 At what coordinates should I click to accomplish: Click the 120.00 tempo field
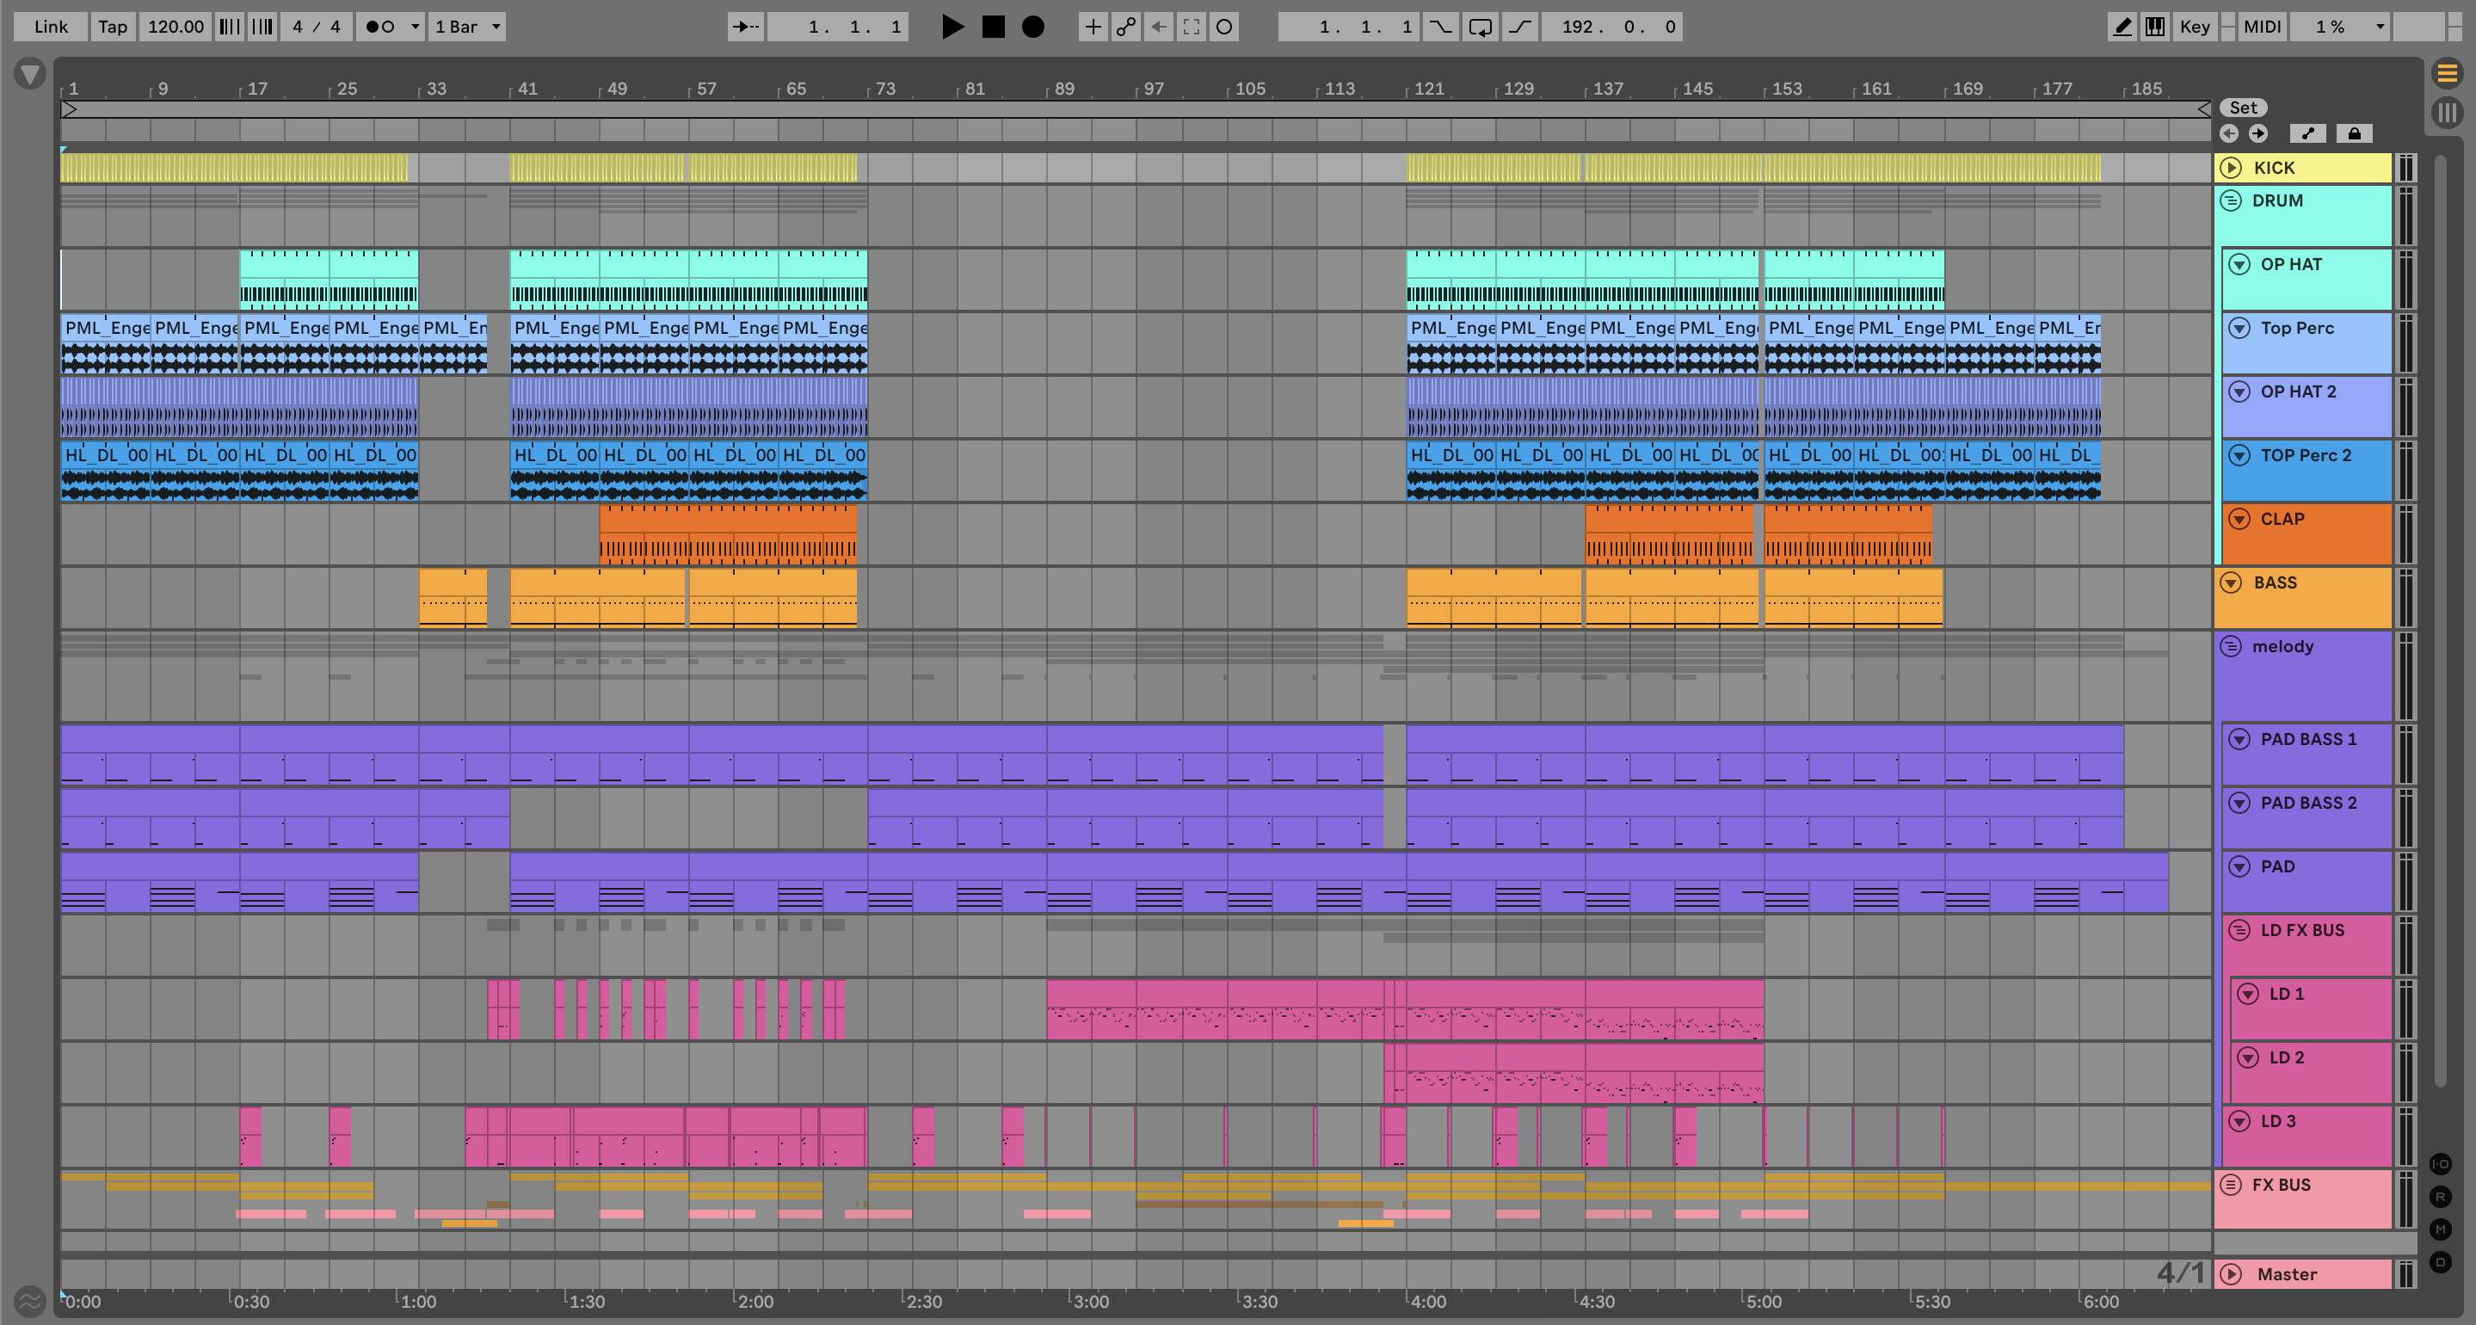(175, 27)
